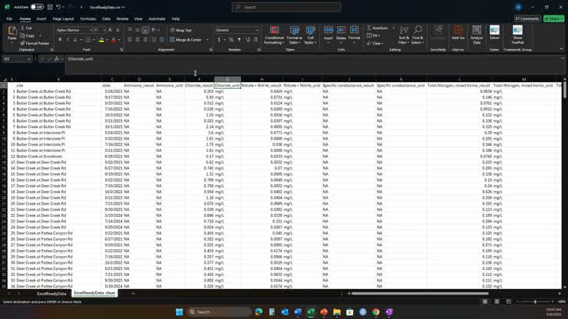Toggle the AutoSave switch
568x319 pixels.
pyautogui.click(x=37, y=7)
